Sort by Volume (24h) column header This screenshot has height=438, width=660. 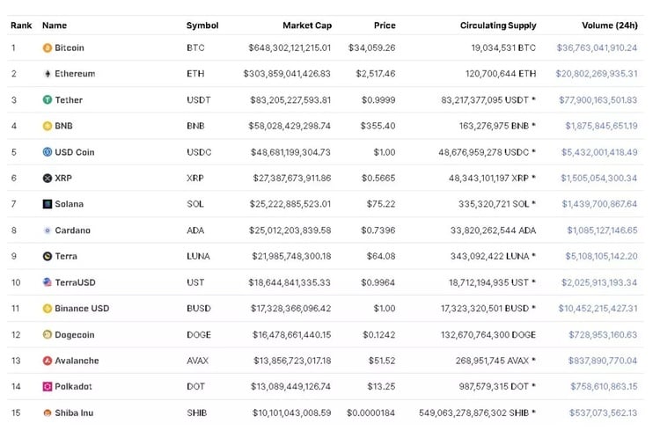(x=609, y=26)
